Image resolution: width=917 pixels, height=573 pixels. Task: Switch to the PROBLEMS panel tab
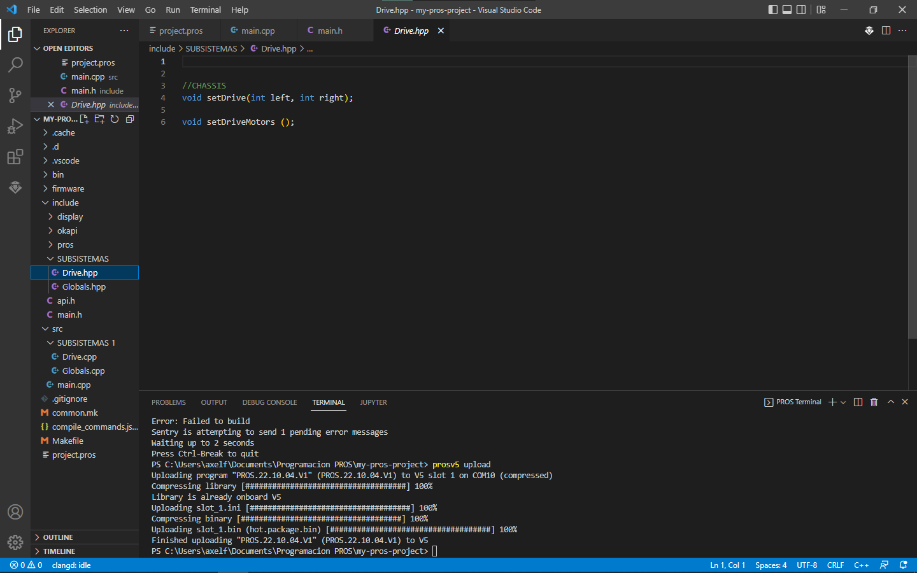click(169, 402)
